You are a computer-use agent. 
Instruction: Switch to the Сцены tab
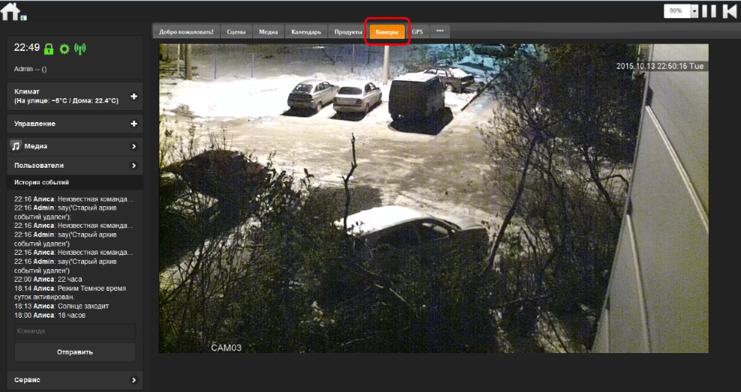236,32
